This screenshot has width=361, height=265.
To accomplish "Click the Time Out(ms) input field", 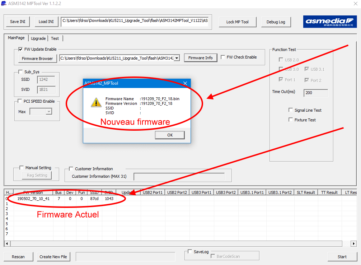I will [x=316, y=93].
